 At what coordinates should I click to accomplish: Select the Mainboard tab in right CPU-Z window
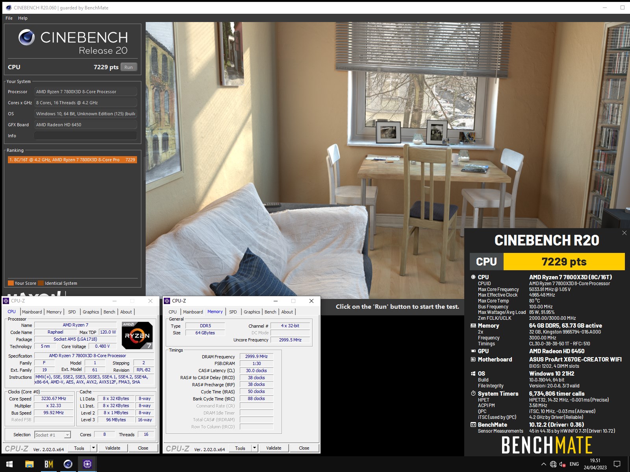(193, 312)
